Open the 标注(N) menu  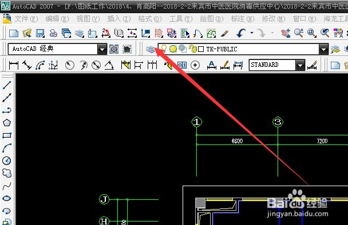(x=243, y=19)
